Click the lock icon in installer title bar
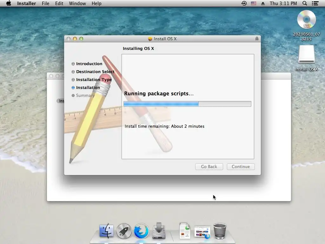Image resolution: width=325 pixels, height=244 pixels. pos(257,38)
